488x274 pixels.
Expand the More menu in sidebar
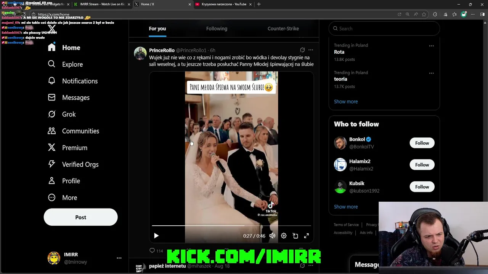click(63, 198)
